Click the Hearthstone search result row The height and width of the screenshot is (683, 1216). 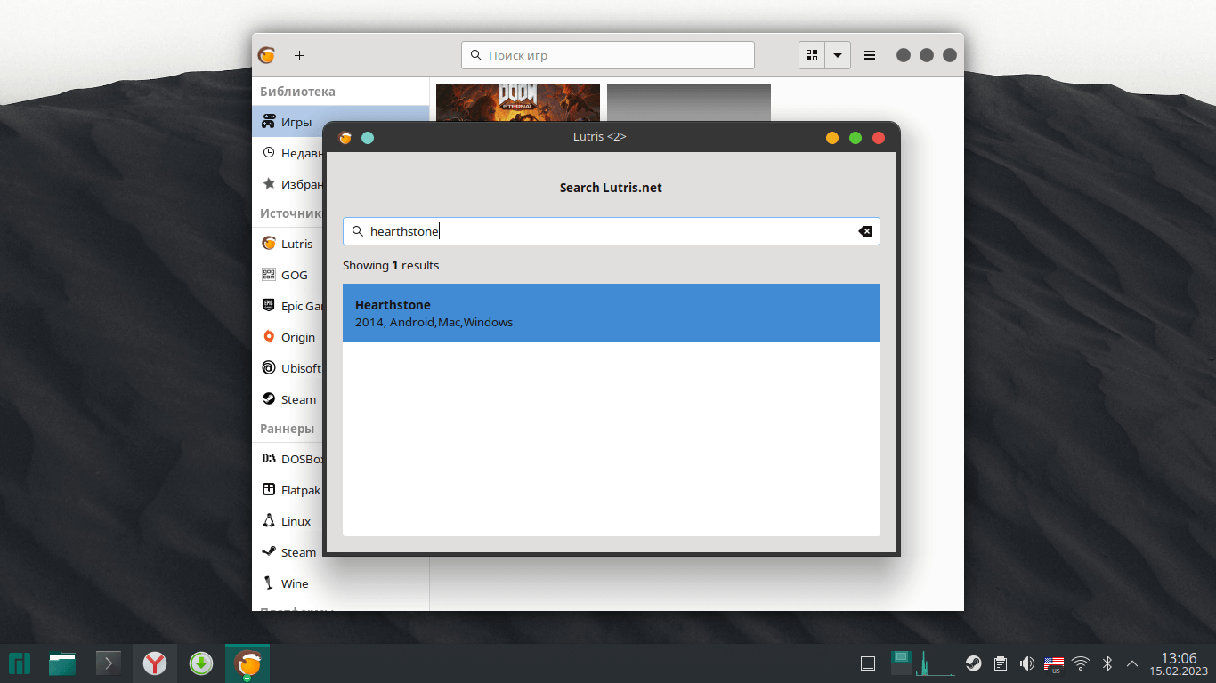(x=612, y=313)
